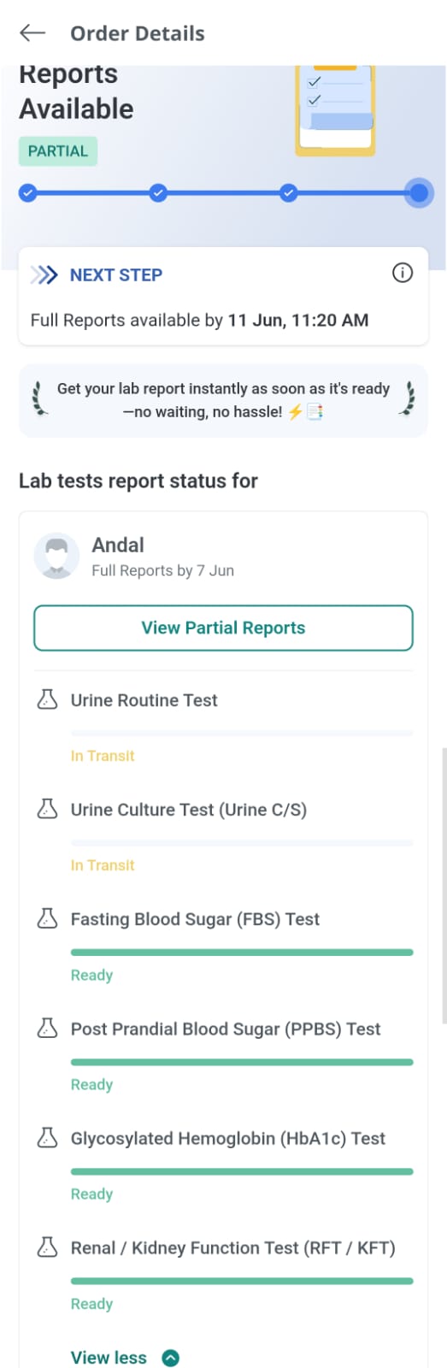Select the final highlighted progress step circle

(419, 193)
